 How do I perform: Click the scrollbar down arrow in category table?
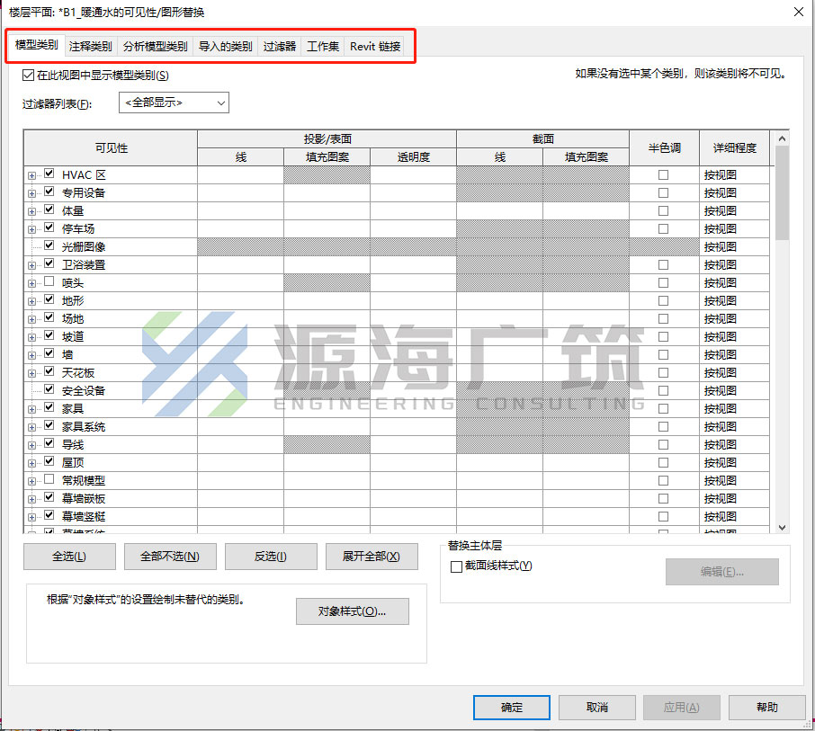pos(782,527)
